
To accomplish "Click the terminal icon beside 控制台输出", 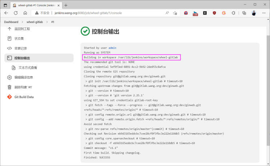I will (x=9, y=58).
